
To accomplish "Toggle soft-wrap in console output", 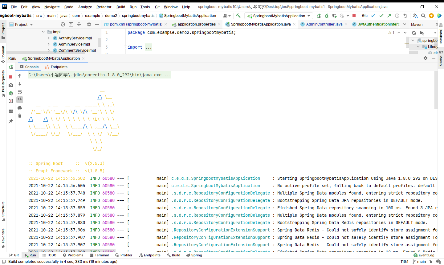I will pyautogui.click(x=20, y=92).
